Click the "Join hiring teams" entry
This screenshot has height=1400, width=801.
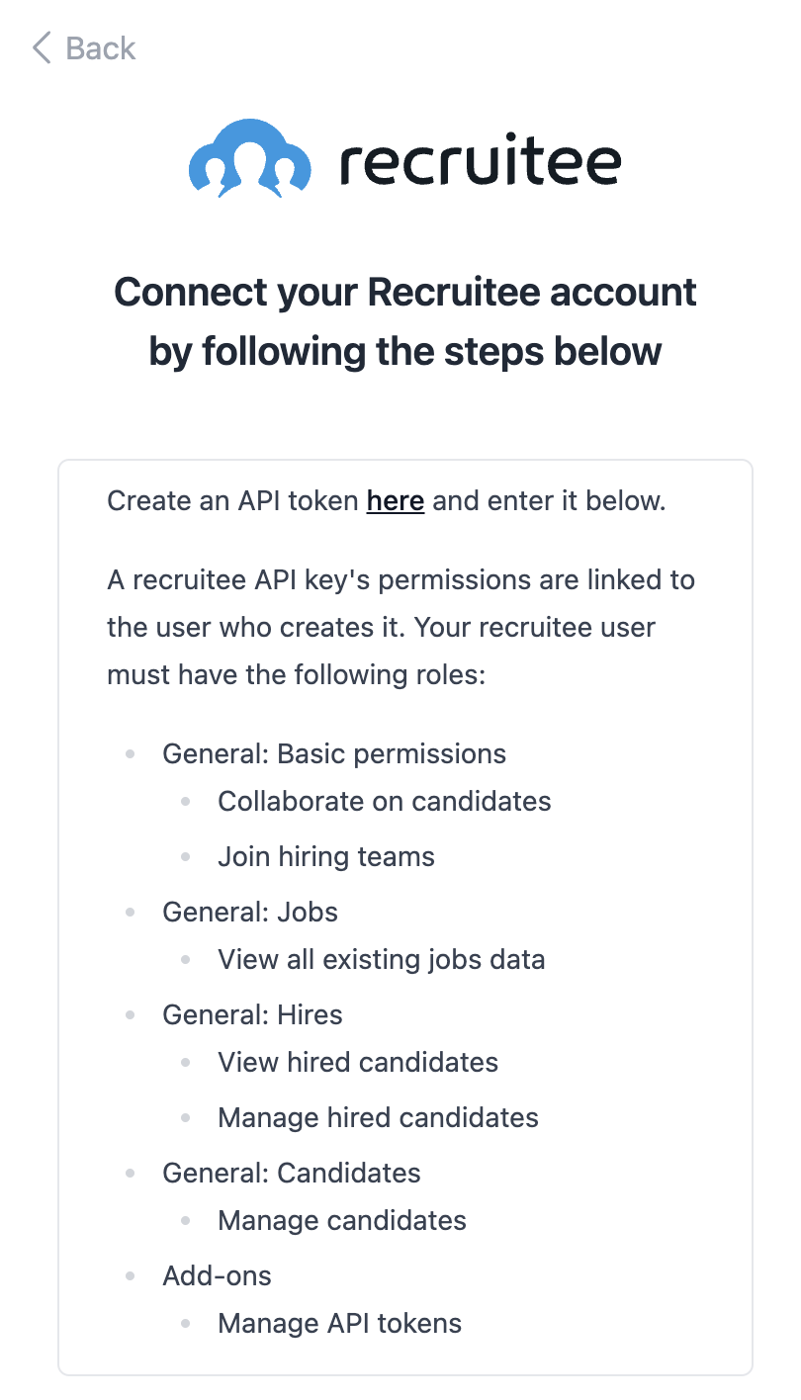click(x=326, y=856)
